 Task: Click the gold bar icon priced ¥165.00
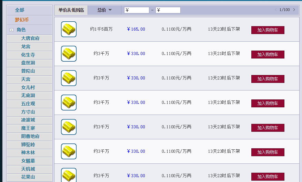click(x=69, y=29)
